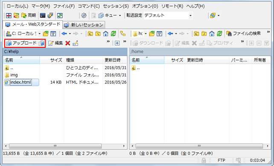Image resolution: width=274 pixels, height=166 pixels.
Task: Expand local back arrow history dropdown
Action: tap(70, 34)
